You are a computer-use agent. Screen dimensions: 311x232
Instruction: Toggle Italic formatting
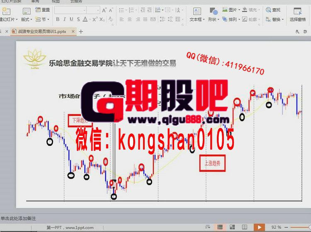pyautogui.click(x=64, y=19)
